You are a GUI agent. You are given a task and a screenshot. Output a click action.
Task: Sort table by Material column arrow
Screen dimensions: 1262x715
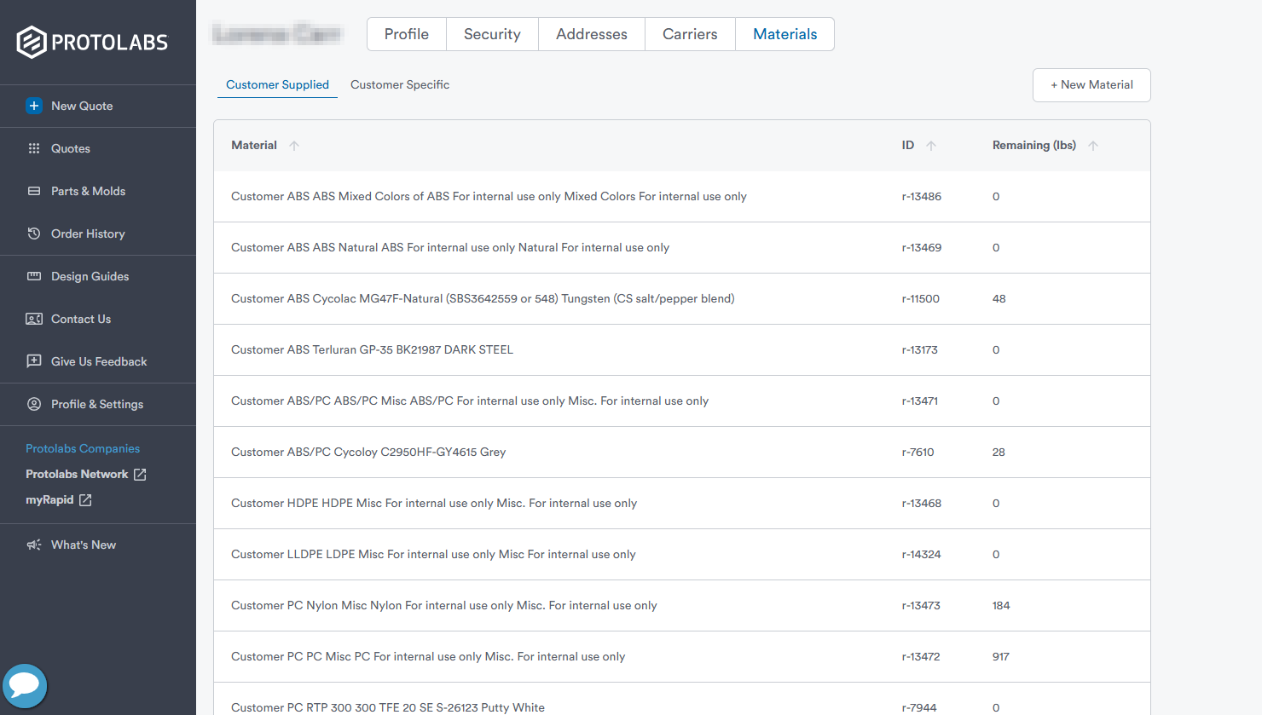(x=294, y=146)
